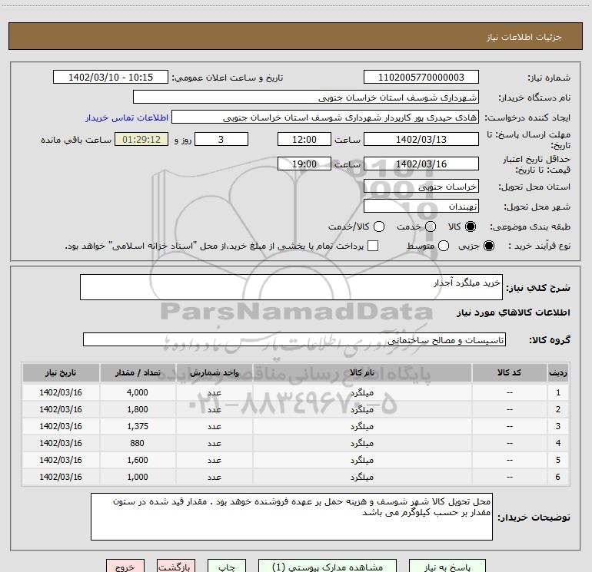This screenshot has width=592, height=572.
Task: Click the پاسخ به نیاز button
Action: (447, 567)
